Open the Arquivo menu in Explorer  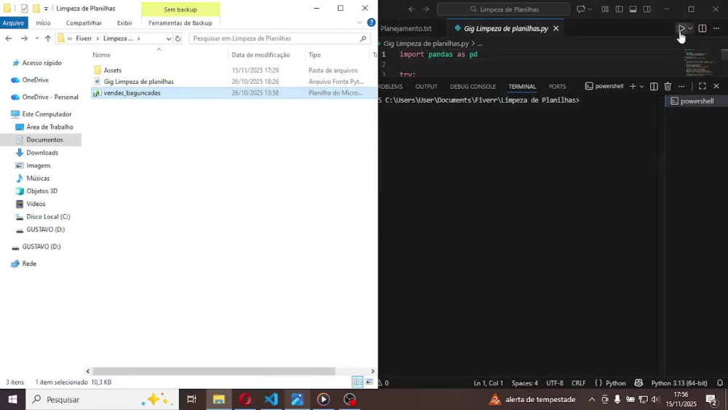click(13, 23)
